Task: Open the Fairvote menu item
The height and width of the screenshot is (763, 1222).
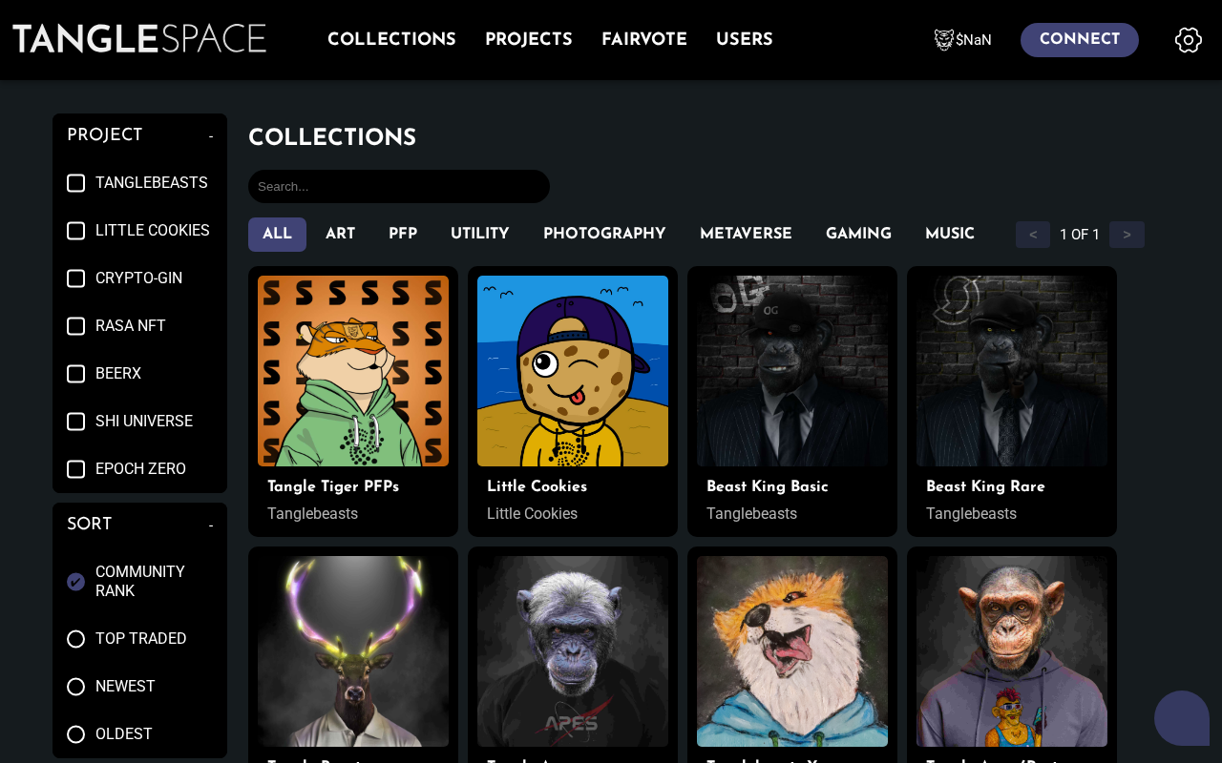Action: [644, 40]
